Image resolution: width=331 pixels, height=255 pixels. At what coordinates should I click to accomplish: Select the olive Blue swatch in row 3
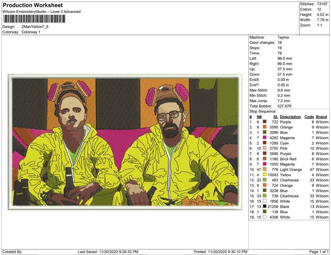[264, 133]
